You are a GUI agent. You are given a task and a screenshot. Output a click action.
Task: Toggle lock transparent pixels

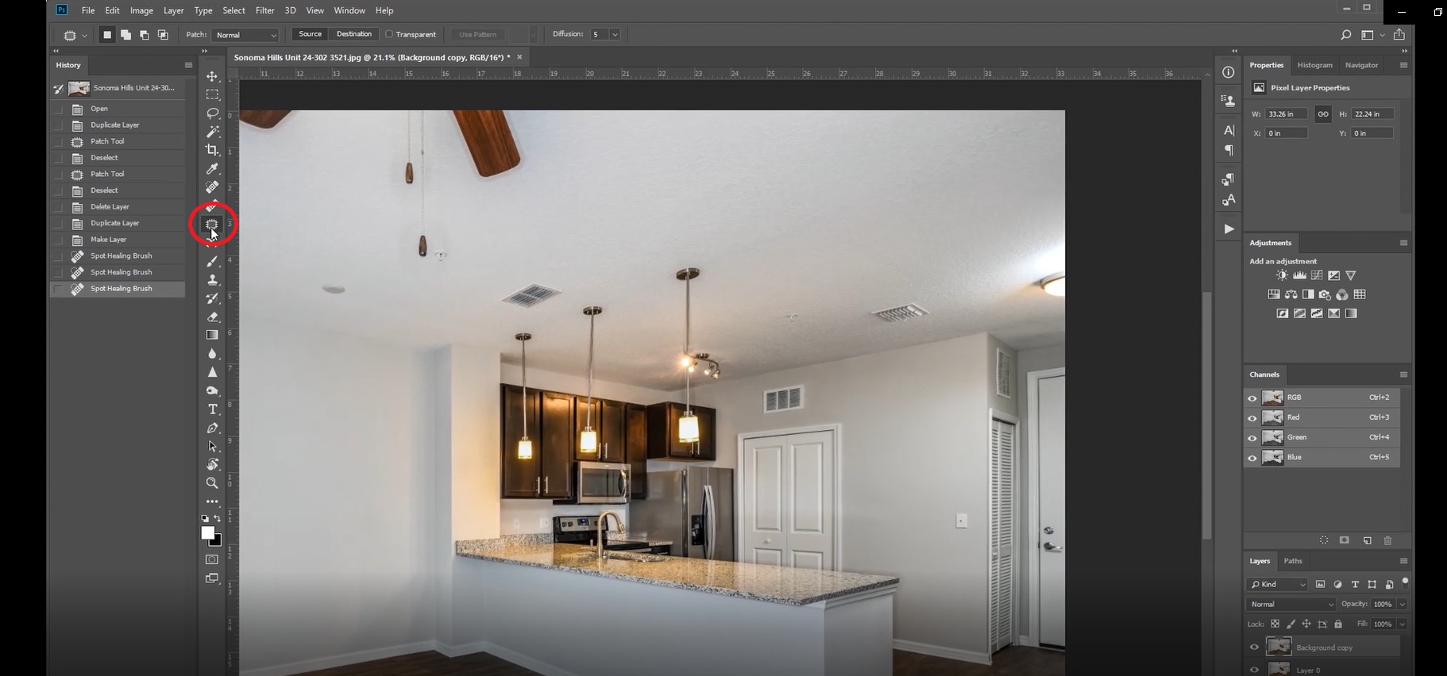1275,624
